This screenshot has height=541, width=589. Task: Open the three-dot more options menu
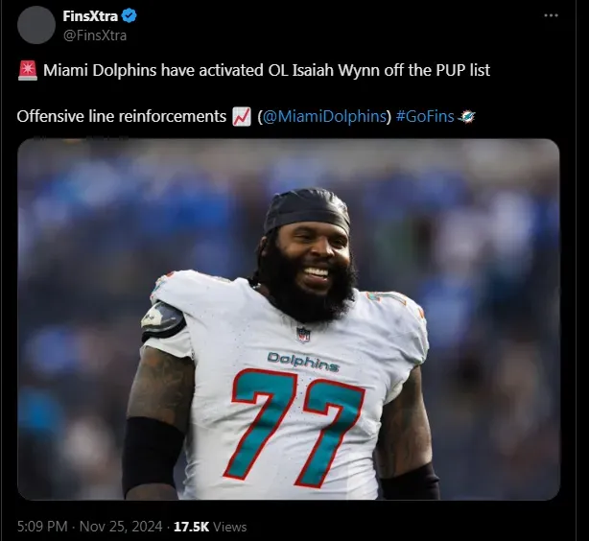tap(551, 15)
